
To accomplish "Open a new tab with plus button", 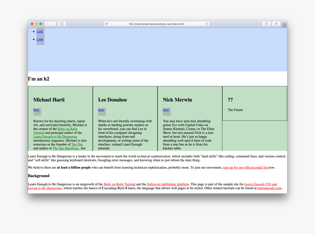I will pyautogui.click(x=284, y=25).
